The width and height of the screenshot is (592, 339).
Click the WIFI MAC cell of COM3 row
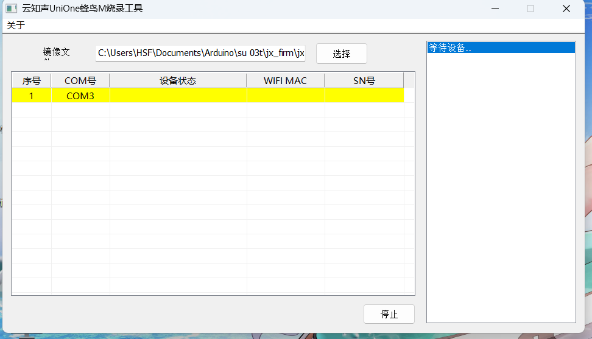pos(285,96)
